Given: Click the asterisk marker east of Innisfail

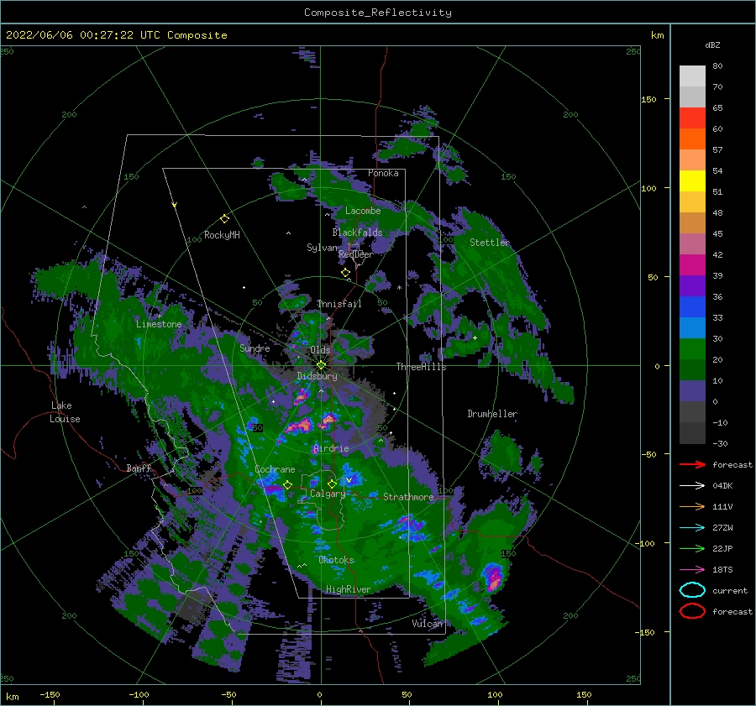Looking at the screenshot, I should point(399,288).
